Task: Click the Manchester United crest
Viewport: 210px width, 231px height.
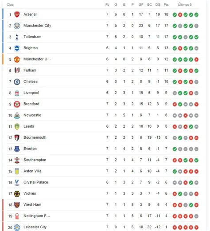Action: (x=17, y=59)
